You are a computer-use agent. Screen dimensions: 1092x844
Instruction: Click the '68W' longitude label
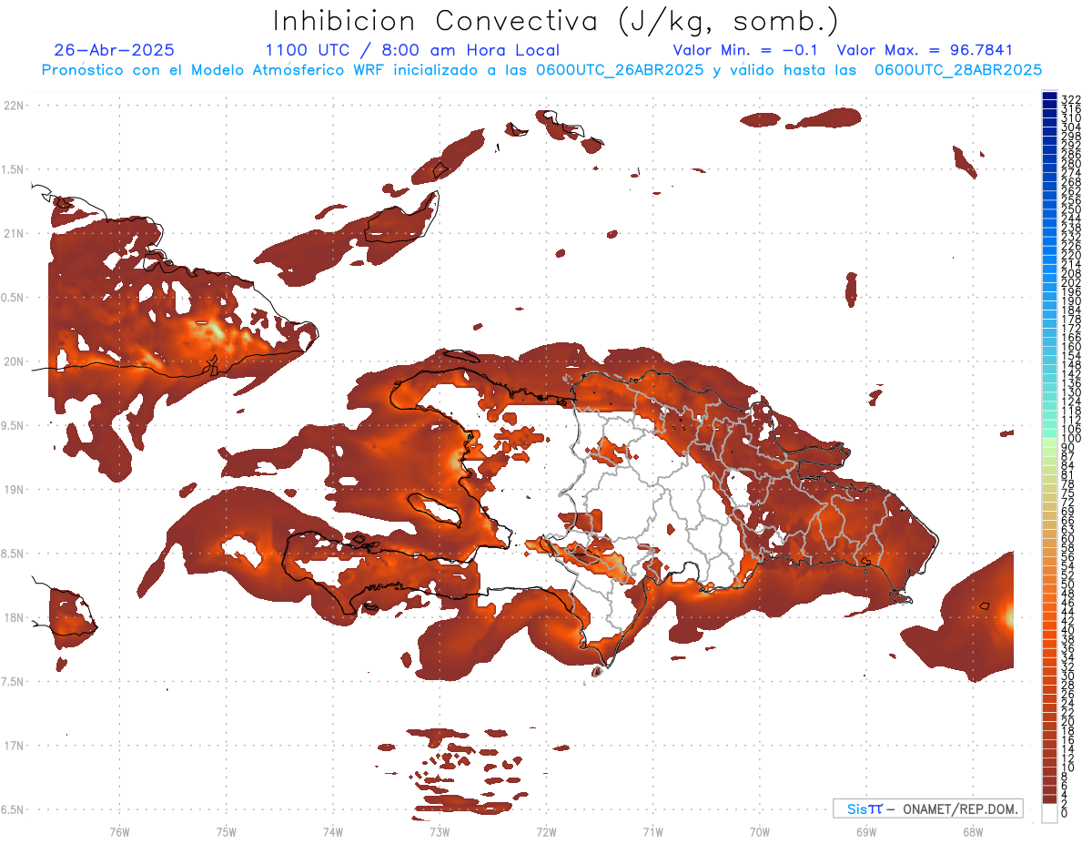click(x=973, y=830)
